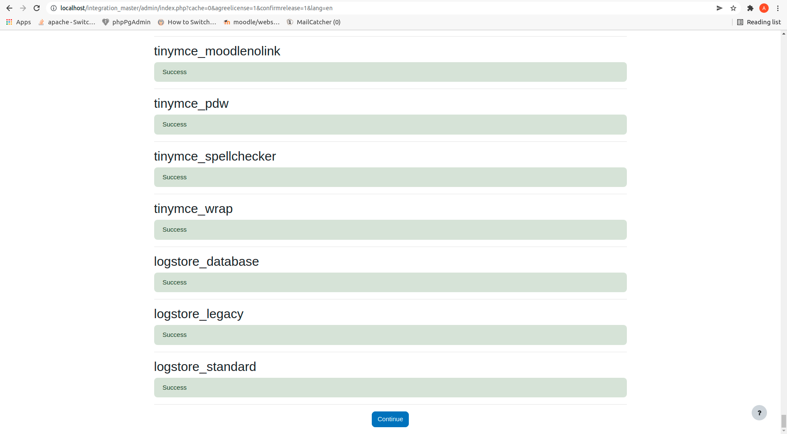Click the logstore_legacy heading

[198, 314]
